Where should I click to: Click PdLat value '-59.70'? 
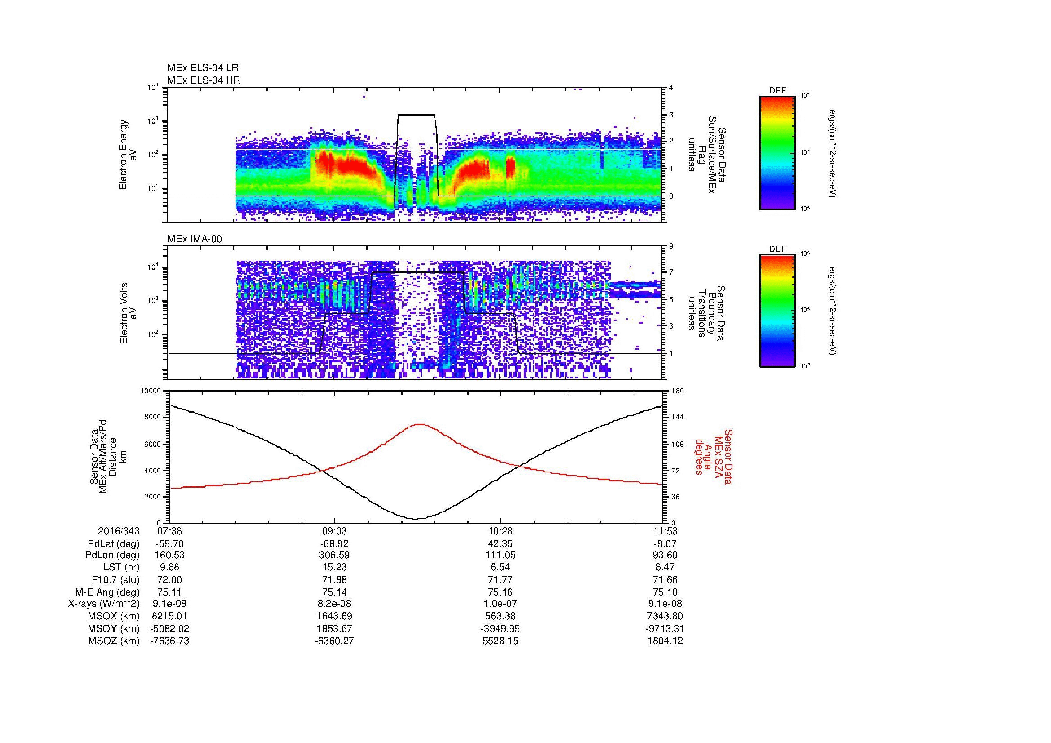point(170,544)
